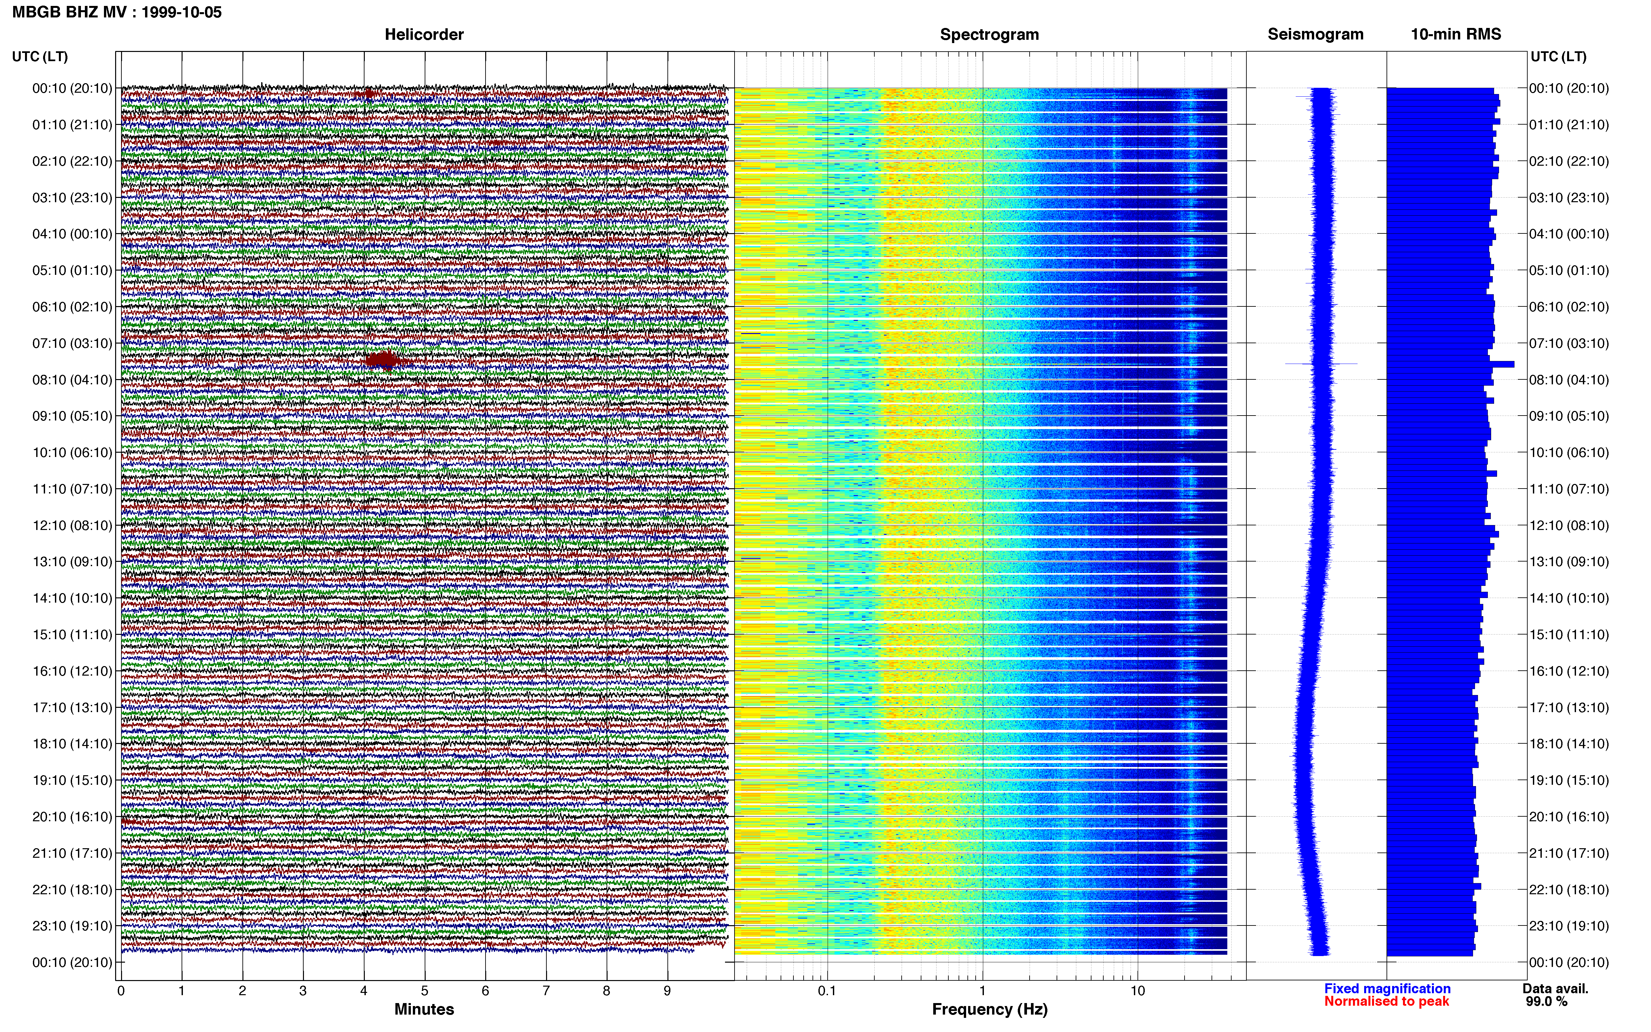Click left time label '04:10 (00:10)'

72,234
